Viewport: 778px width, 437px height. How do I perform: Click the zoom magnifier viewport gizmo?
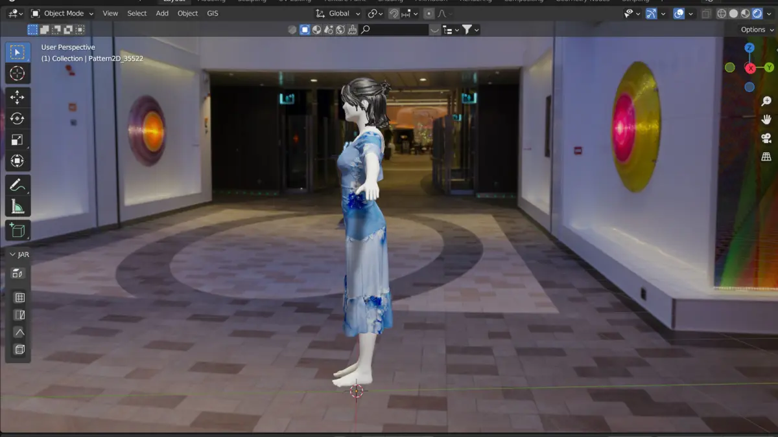(766, 102)
